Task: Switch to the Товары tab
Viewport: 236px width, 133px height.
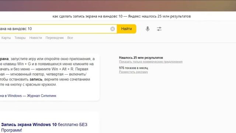Action: click(x=20, y=38)
